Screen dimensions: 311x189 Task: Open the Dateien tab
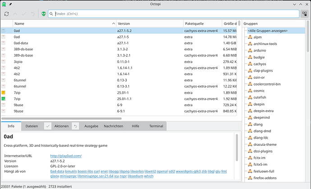click(32, 126)
